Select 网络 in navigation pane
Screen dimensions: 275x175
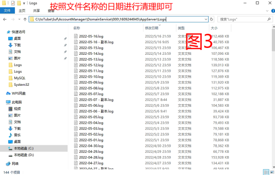(x=15, y=163)
